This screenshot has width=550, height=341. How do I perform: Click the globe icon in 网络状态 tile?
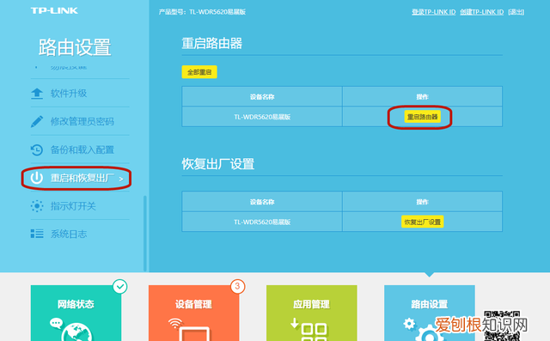tap(76, 332)
